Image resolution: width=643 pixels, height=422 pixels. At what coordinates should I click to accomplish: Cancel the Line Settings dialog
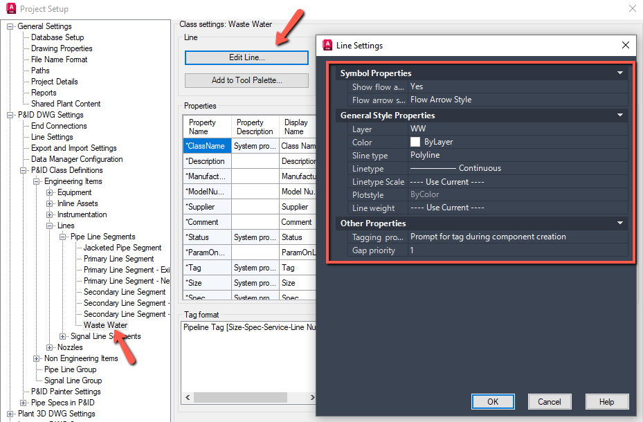click(550, 401)
